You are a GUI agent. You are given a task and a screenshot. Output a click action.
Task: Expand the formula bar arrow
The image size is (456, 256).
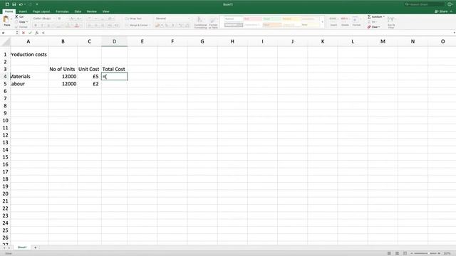[454, 33]
